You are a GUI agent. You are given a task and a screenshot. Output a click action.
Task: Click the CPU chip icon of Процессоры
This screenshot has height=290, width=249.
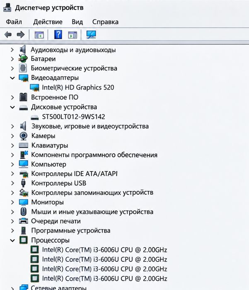pos(24,240)
